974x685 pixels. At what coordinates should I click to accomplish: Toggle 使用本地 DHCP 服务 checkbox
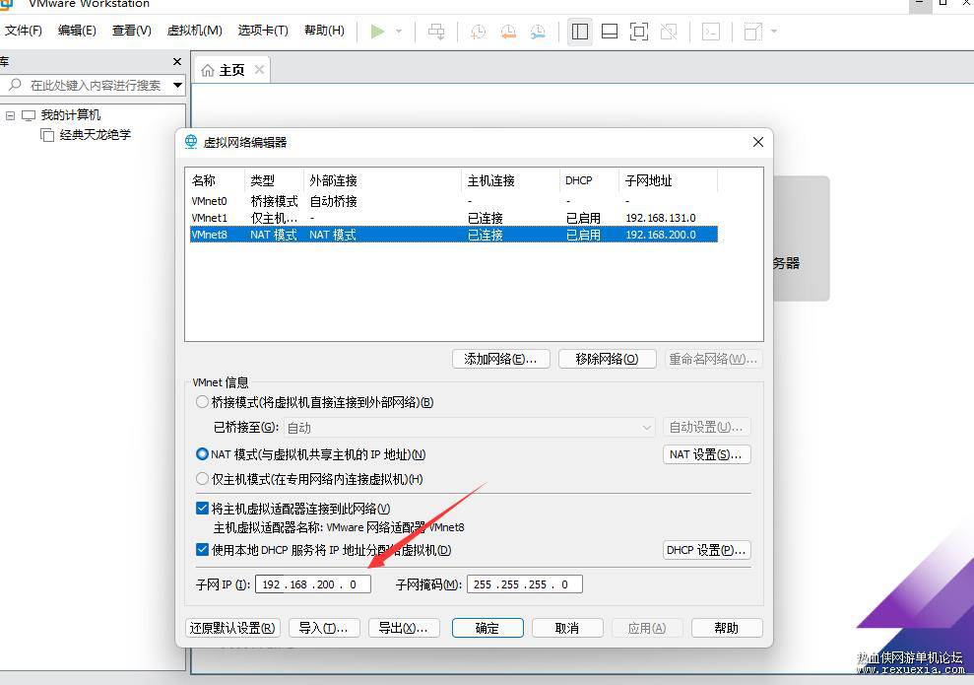(x=202, y=550)
